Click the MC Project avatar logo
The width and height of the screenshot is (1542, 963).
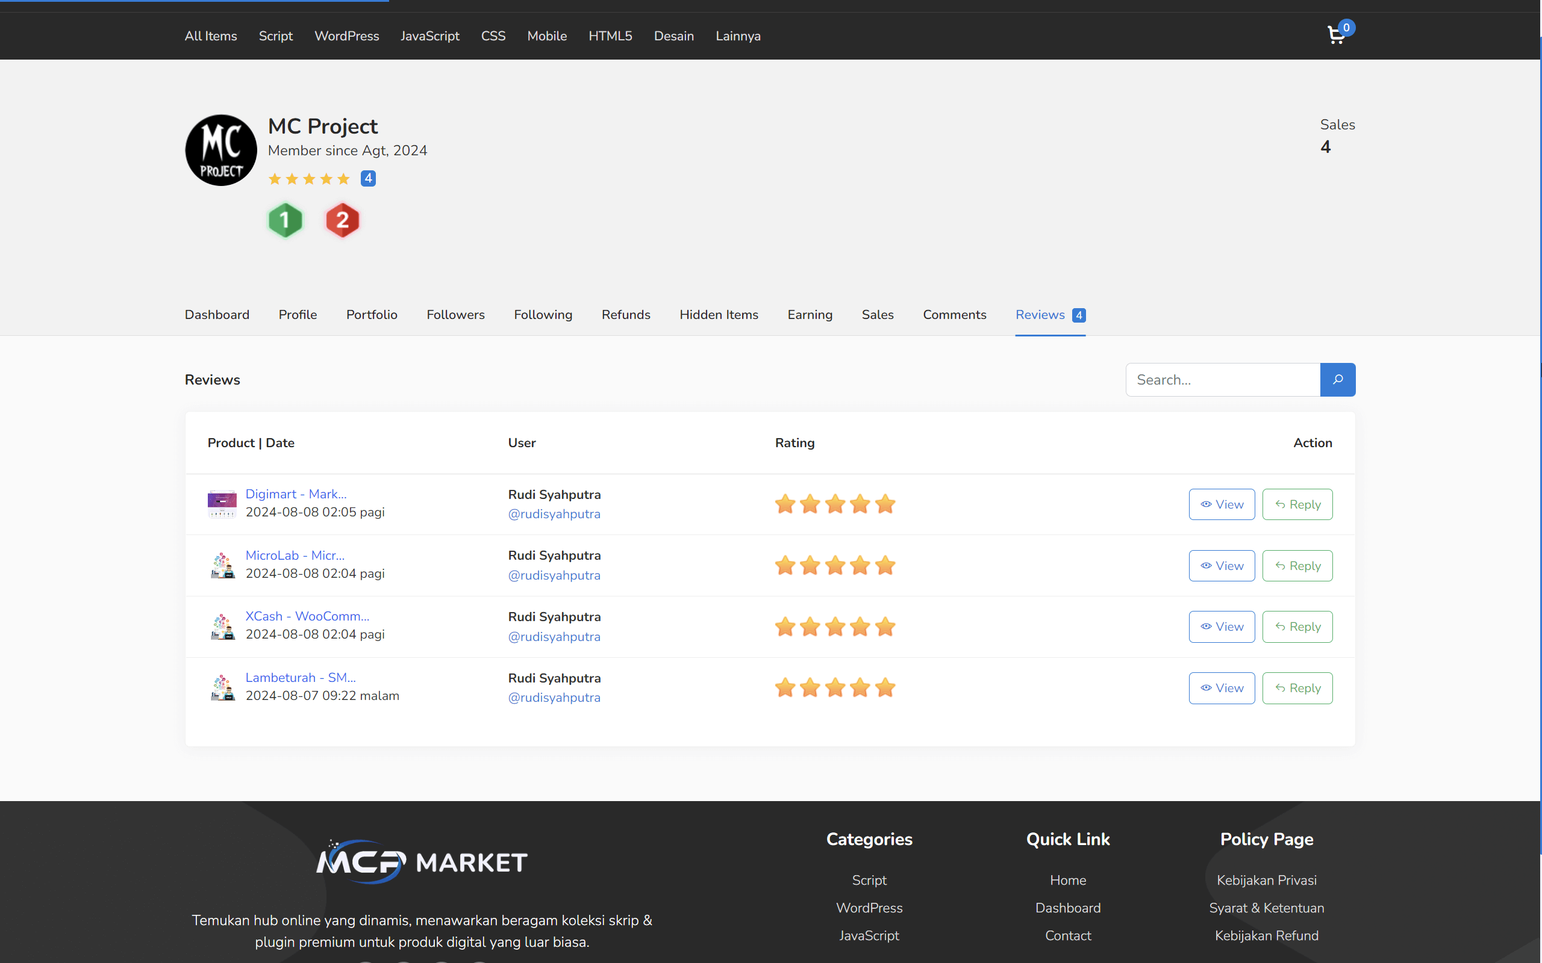(x=221, y=150)
